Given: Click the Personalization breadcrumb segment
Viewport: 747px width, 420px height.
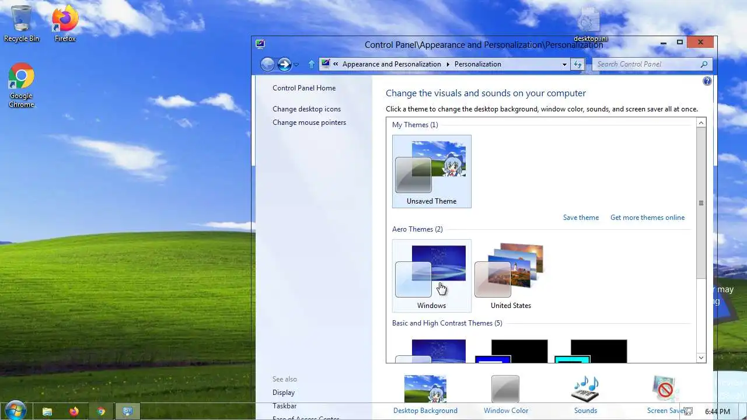Looking at the screenshot, I should (478, 64).
